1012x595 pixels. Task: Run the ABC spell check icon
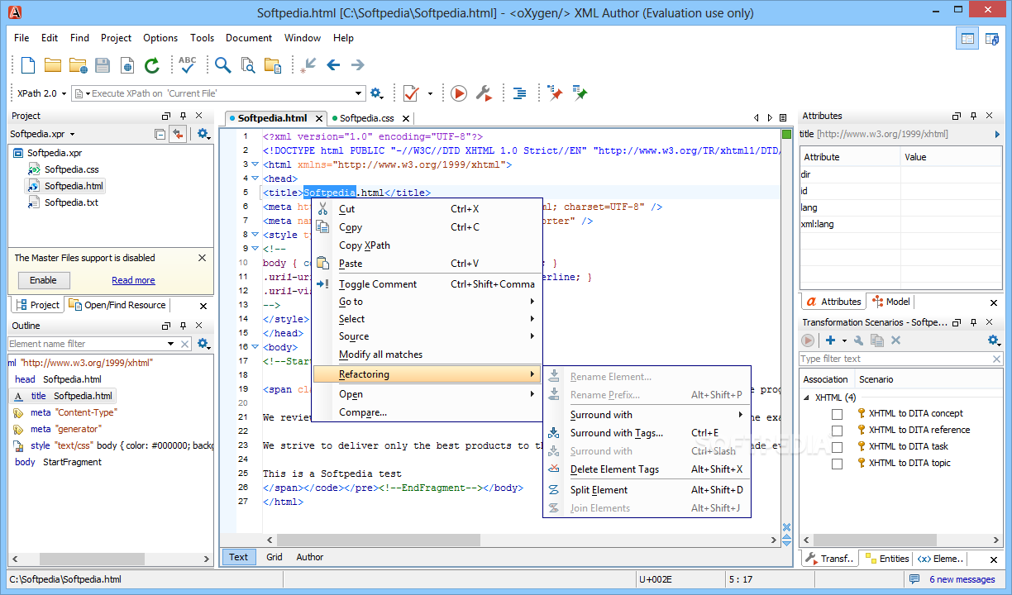click(x=188, y=64)
